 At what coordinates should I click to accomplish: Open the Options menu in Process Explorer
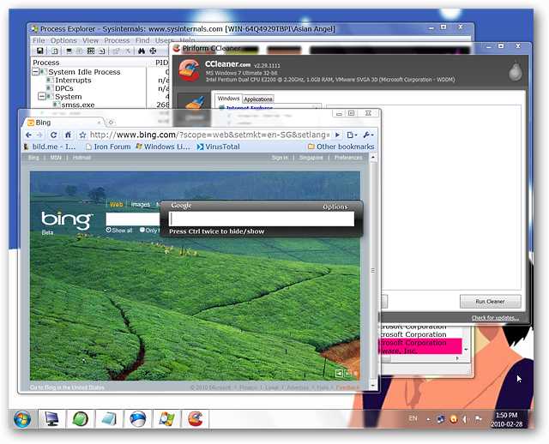pos(63,40)
